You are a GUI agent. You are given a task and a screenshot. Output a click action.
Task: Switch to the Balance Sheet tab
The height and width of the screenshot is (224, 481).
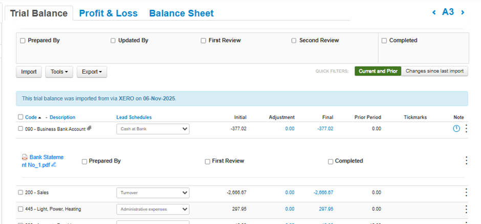(x=181, y=13)
